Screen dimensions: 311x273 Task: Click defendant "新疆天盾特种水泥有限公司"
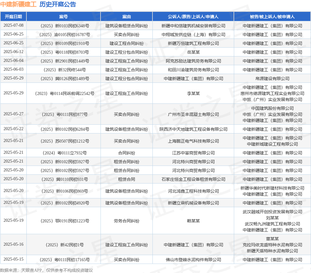272,251
